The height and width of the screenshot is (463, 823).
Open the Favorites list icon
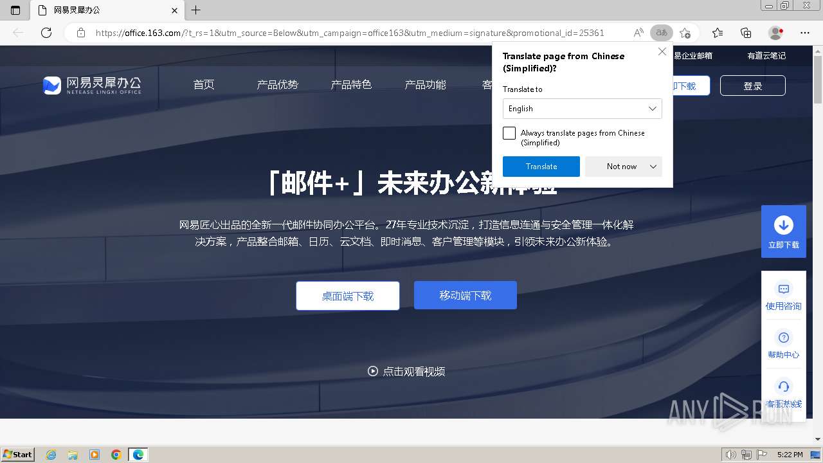[x=718, y=33]
